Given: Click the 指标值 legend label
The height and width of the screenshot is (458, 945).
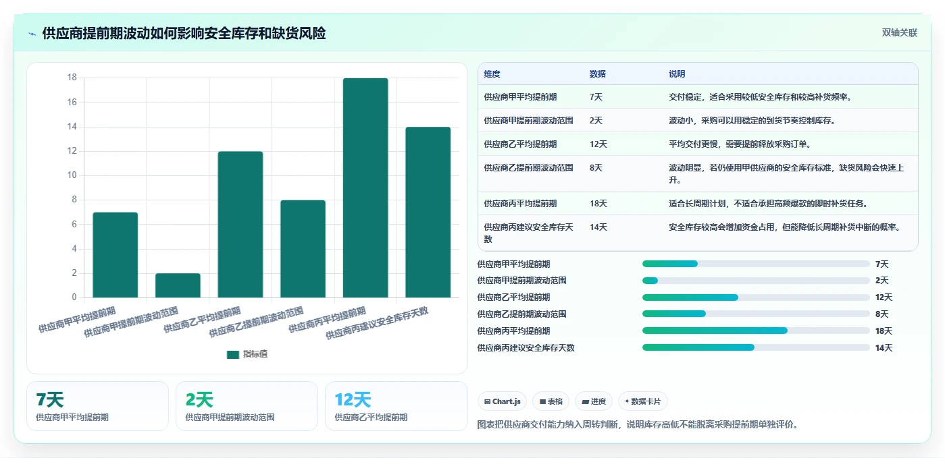Looking at the screenshot, I should click(x=255, y=354).
